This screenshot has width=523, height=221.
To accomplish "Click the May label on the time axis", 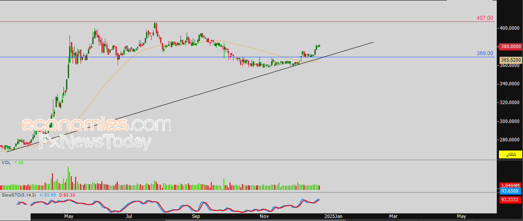I will [69, 216].
